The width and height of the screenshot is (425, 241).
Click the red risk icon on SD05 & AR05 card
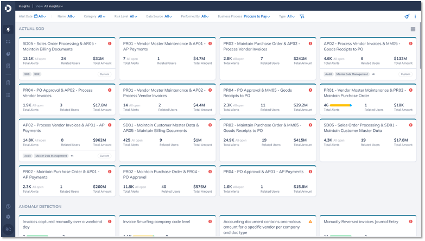click(x=110, y=43)
